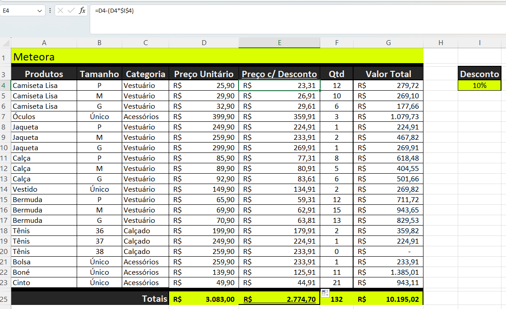Select the 132 quantity total cell
This screenshot has width=506, height=309.
point(336,299)
